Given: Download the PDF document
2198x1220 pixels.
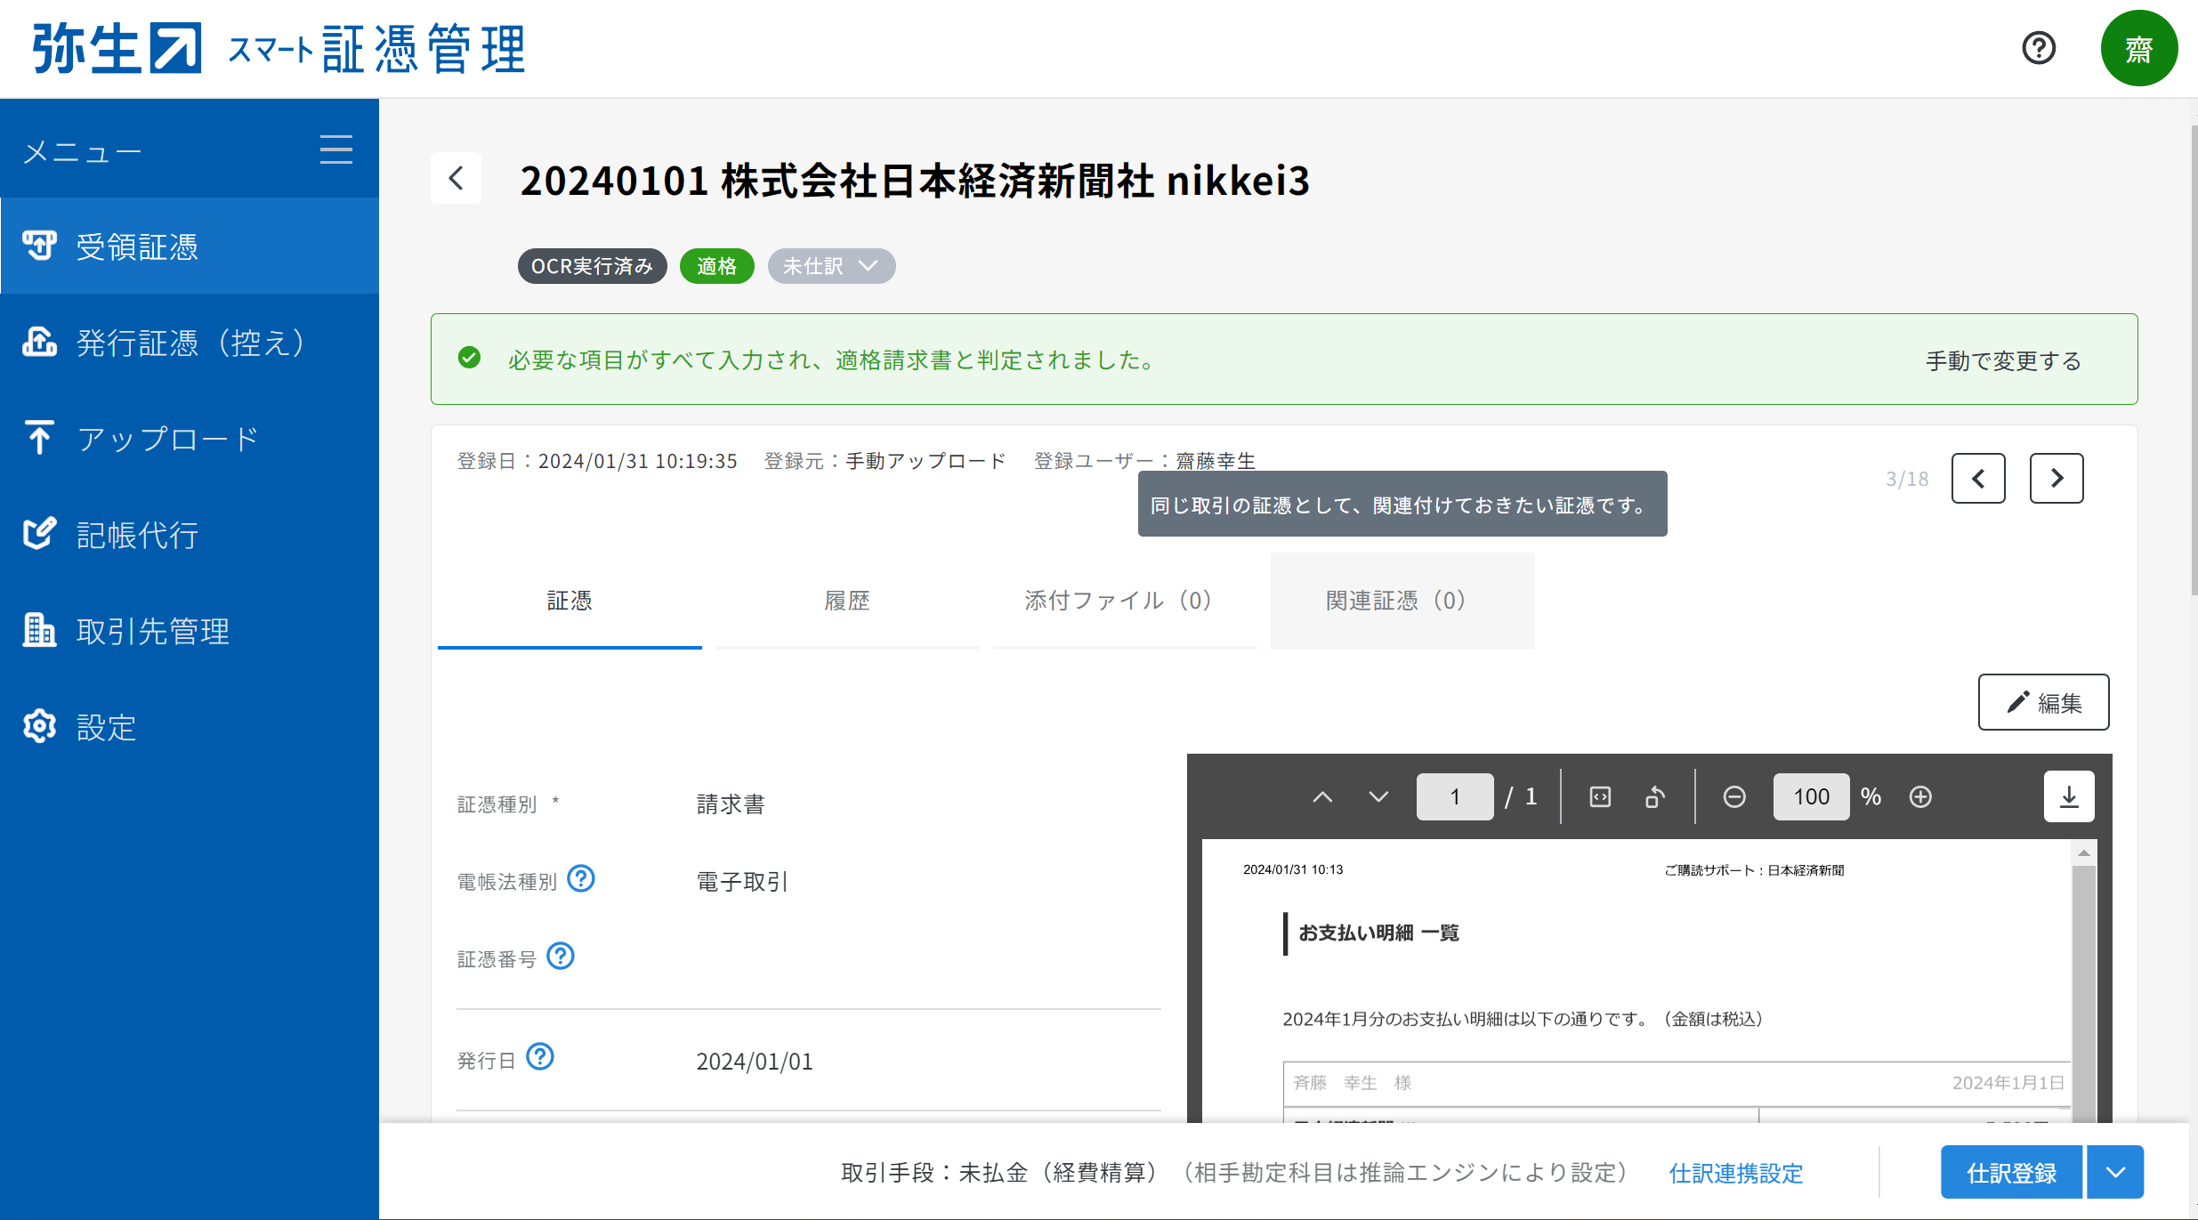Looking at the screenshot, I should click(x=2069, y=796).
